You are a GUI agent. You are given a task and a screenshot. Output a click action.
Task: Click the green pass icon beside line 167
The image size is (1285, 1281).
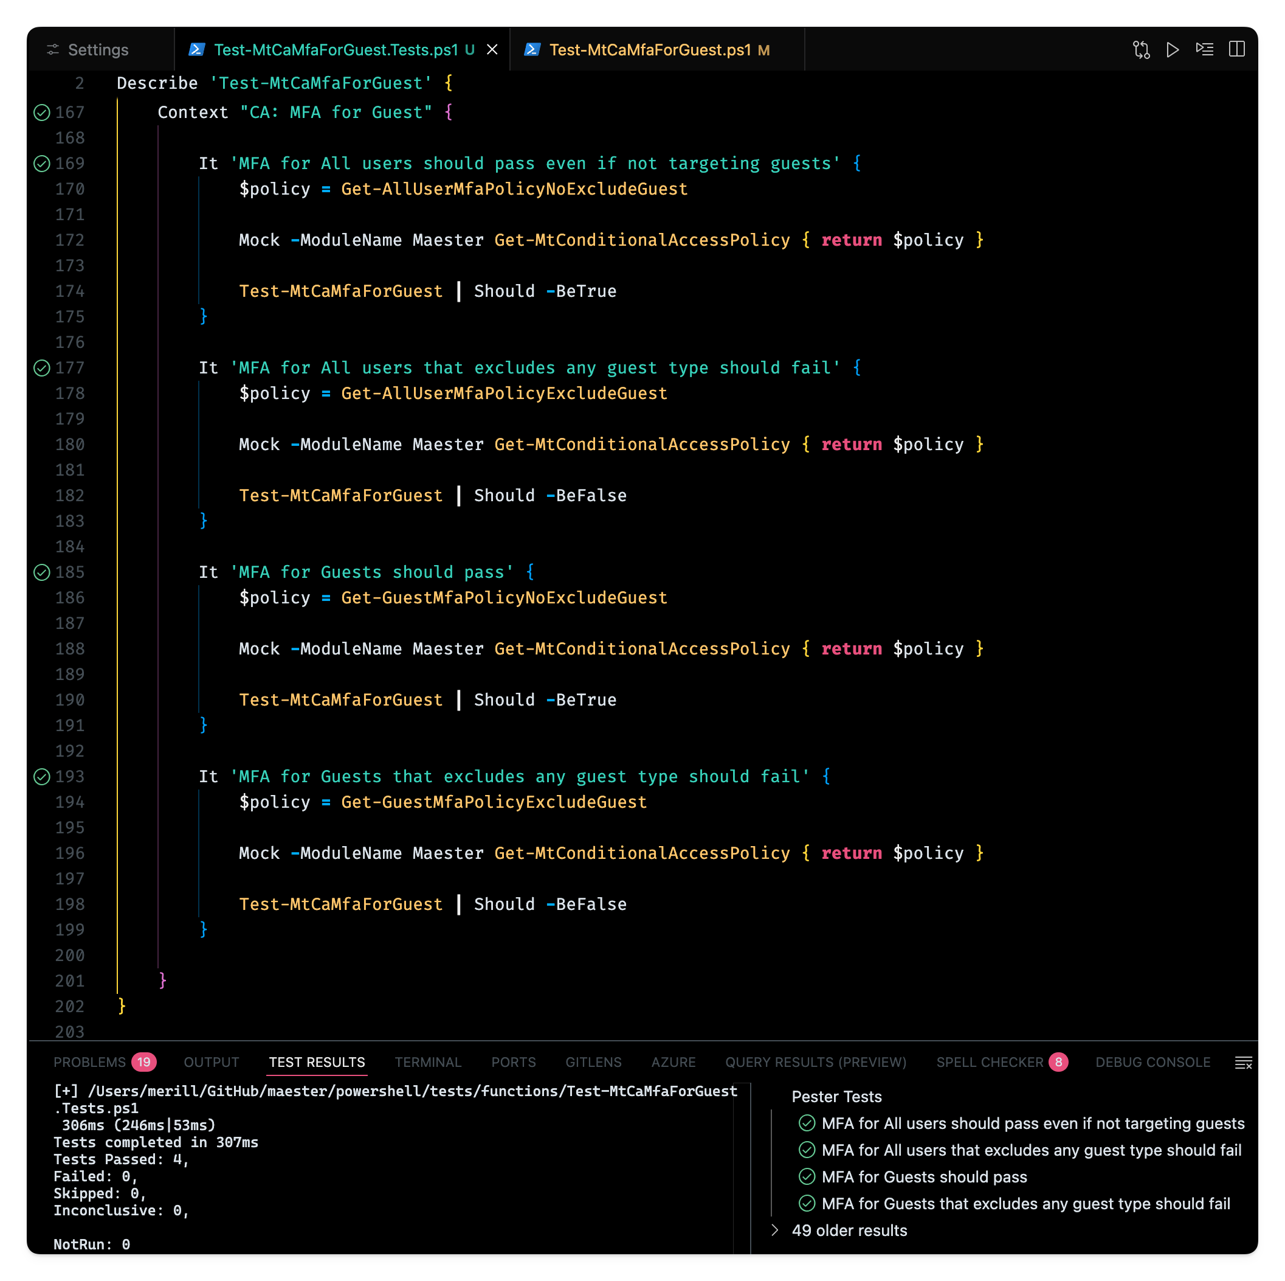point(41,113)
